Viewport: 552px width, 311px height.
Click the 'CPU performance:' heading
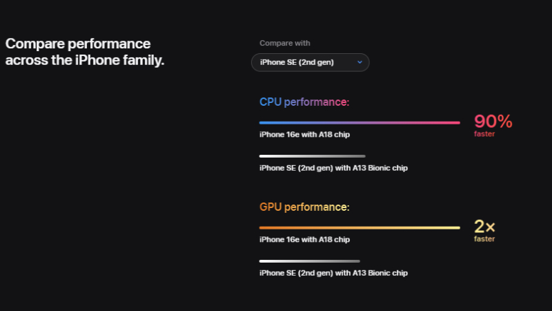(304, 102)
